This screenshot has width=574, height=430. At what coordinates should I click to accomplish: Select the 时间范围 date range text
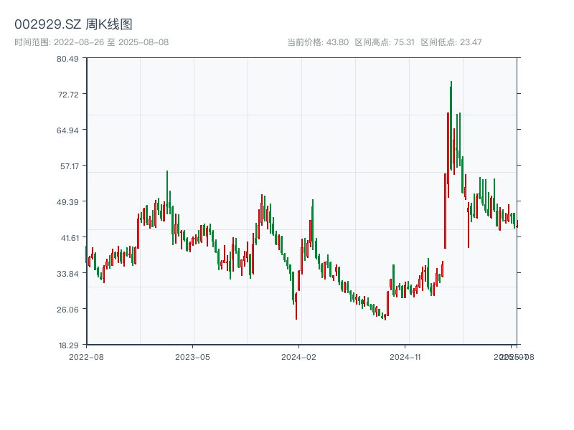(91, 42)
